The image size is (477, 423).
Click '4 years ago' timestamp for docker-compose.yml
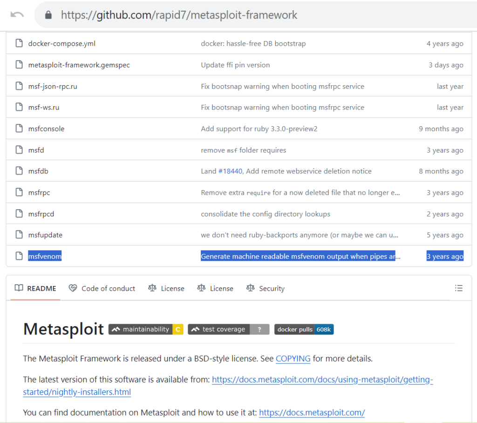(x=445, y=43)
